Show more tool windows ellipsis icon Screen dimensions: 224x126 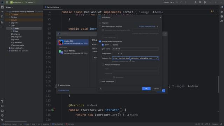pyautogui.click(x=2, y=27)
